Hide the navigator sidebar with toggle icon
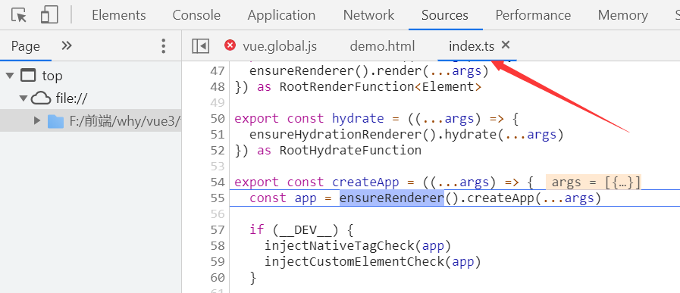Screen dimensions: 680x293 coord(200,46)
